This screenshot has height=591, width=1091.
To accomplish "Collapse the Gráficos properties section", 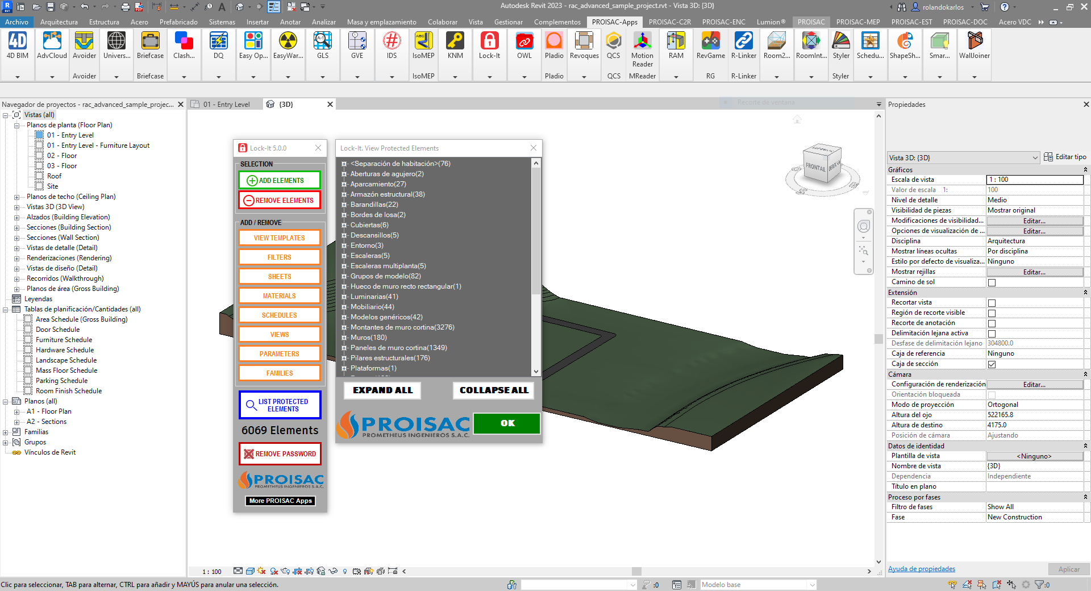I will coord(1085,170).
